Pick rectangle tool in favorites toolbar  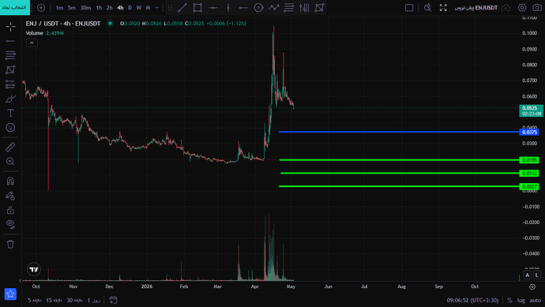click(197, 8)
